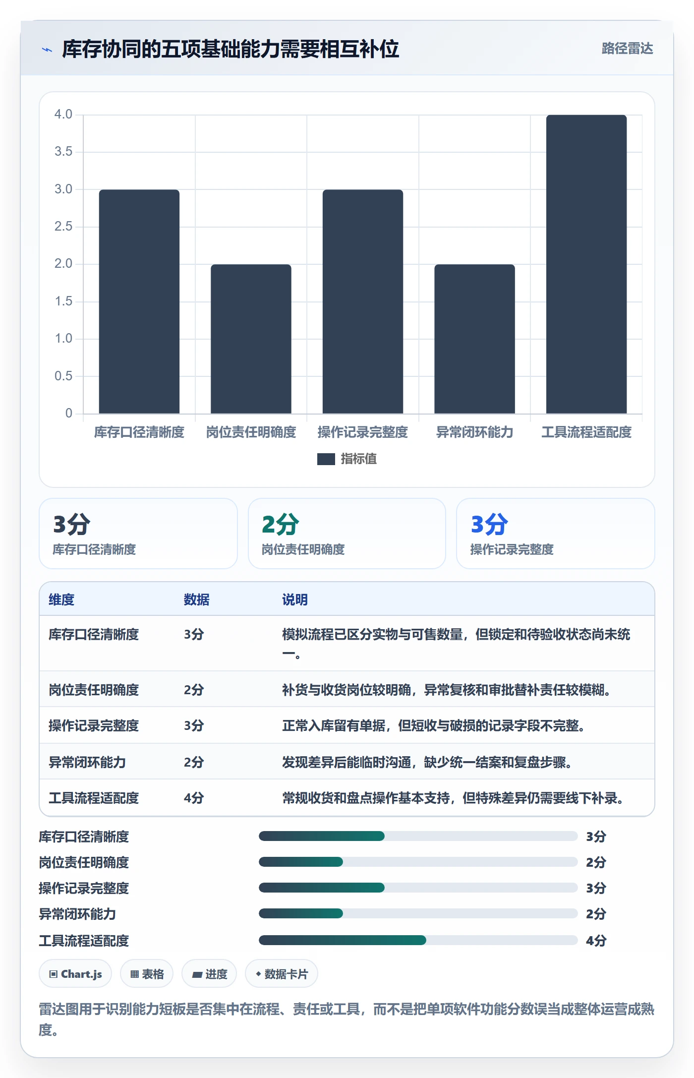Click the 操作记录完整度 x-axis label
This screenshot has height=1078, width=694.
(363, 432)
